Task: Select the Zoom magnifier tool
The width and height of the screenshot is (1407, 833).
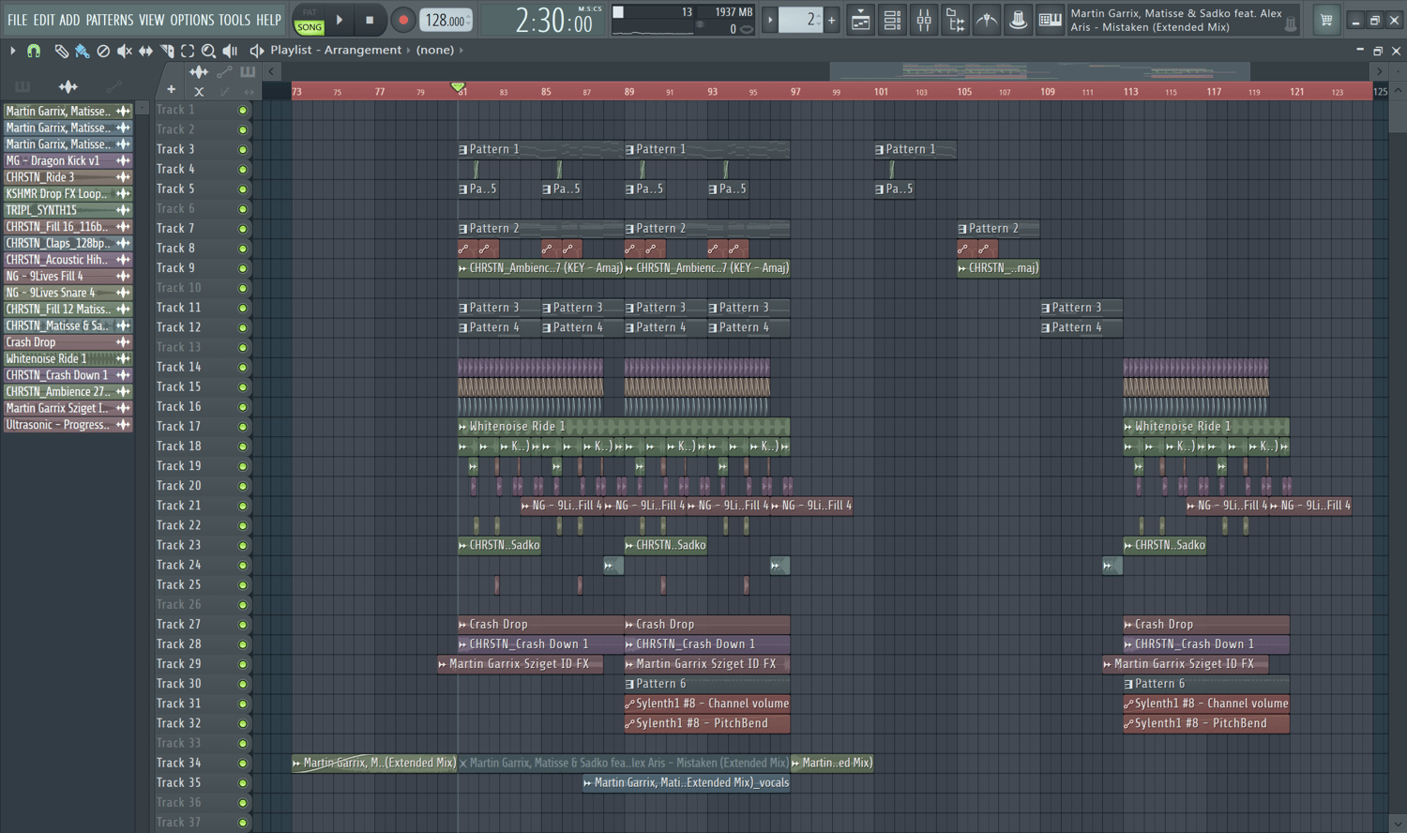Action: pyautogui.click(x=208, y=51)
